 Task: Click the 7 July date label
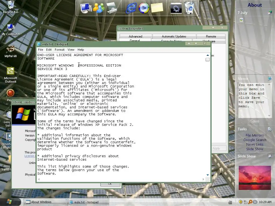click(243, 13)
